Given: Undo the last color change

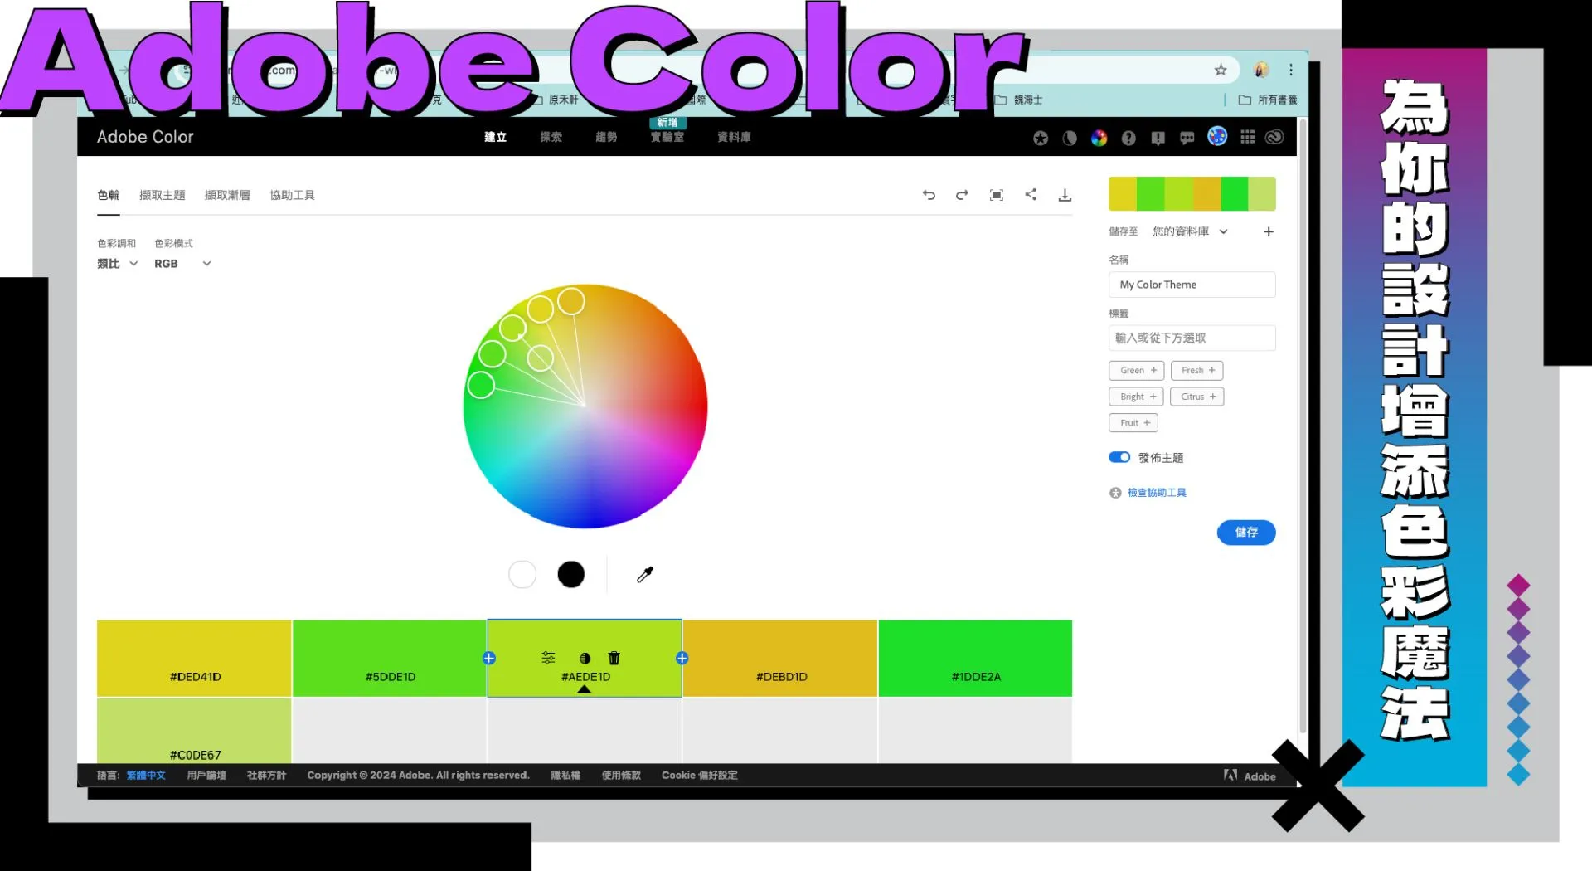Looking at the screenshot, I should click(929, 195).
